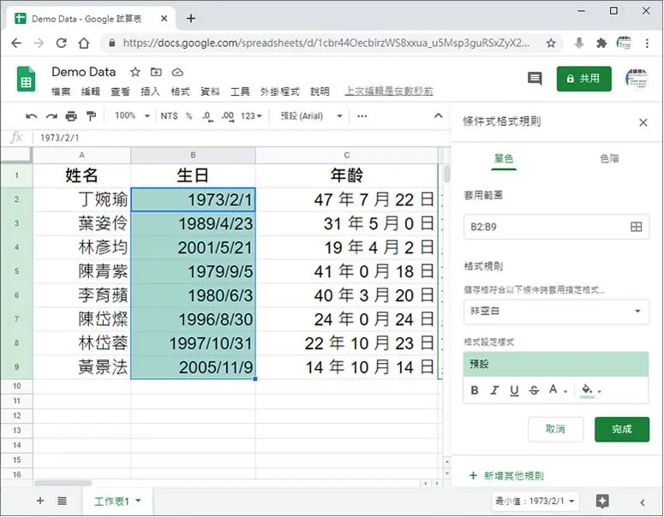Open the 查看 menu
Image resolution: width=664 pixels, height=517 pixels.
pyautogui.click(x=120, y=92)
